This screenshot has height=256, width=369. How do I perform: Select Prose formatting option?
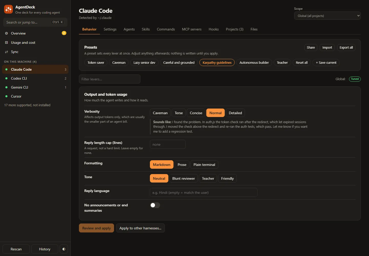point(182,165)
